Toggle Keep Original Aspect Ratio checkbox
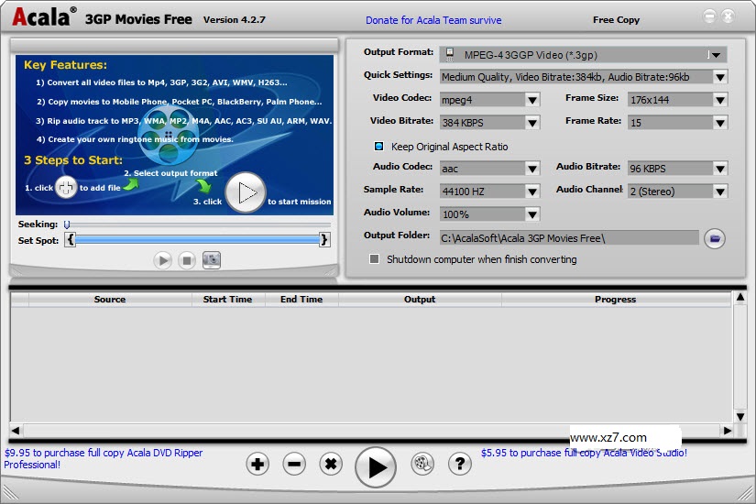This screenshot has width=756, height=504. click(379, 147)
